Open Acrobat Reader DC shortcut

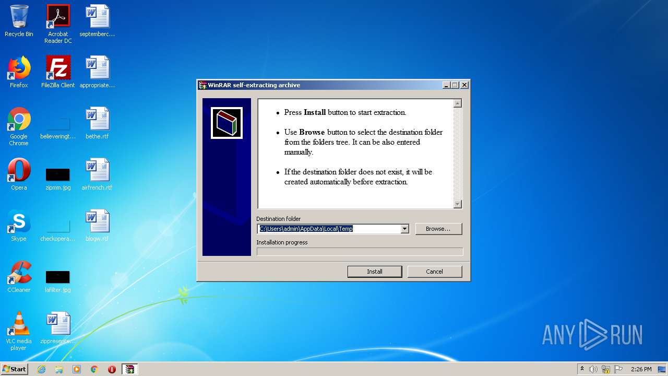pyautogui.click(x=58, y=24)
